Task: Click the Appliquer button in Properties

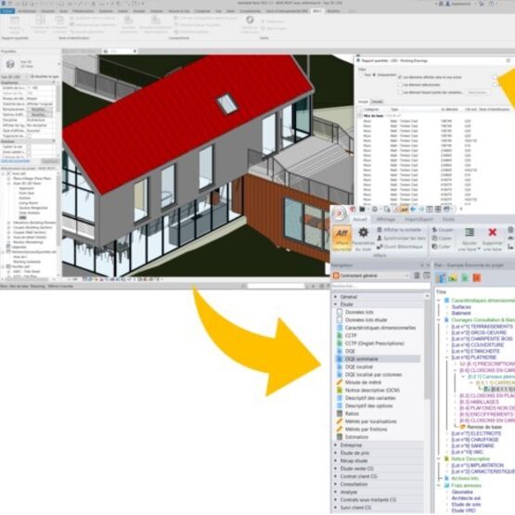Action: pos(50,161)
